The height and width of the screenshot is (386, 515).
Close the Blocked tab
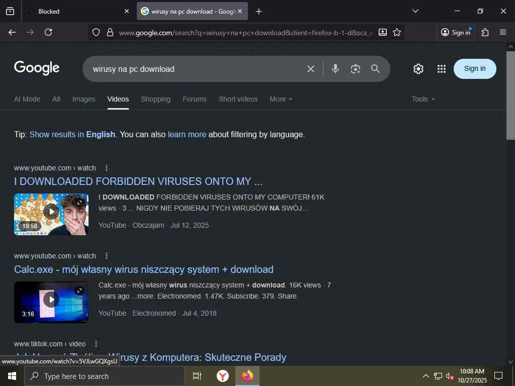pos(127,11)
